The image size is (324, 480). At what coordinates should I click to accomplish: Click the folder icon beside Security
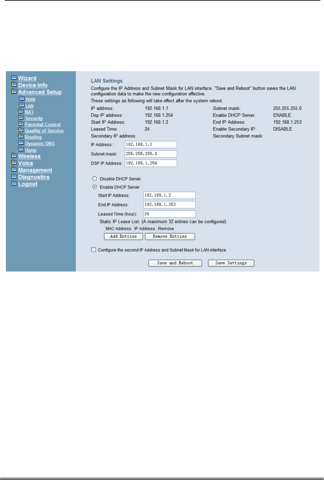(21, 117)
